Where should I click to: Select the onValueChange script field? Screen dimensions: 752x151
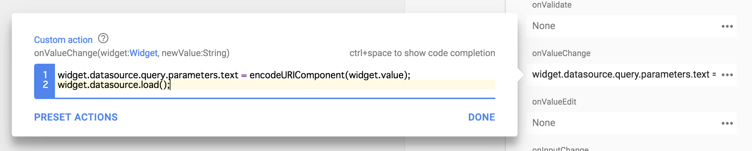tap(631, 74)
